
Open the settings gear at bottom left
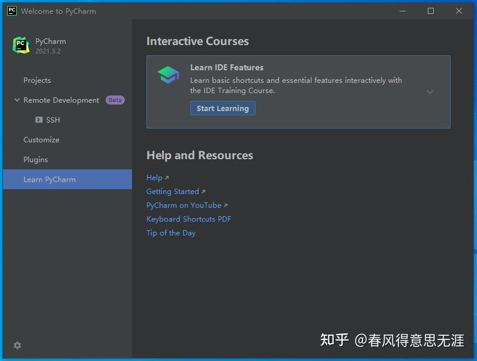click(17, 345)
